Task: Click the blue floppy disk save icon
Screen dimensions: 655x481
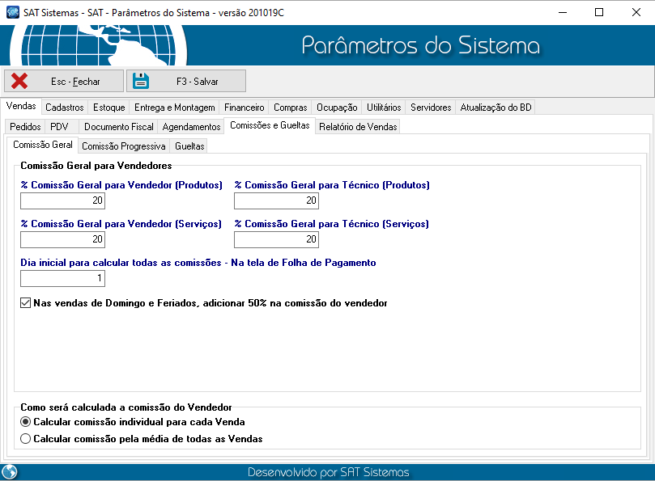Action: 141,81
